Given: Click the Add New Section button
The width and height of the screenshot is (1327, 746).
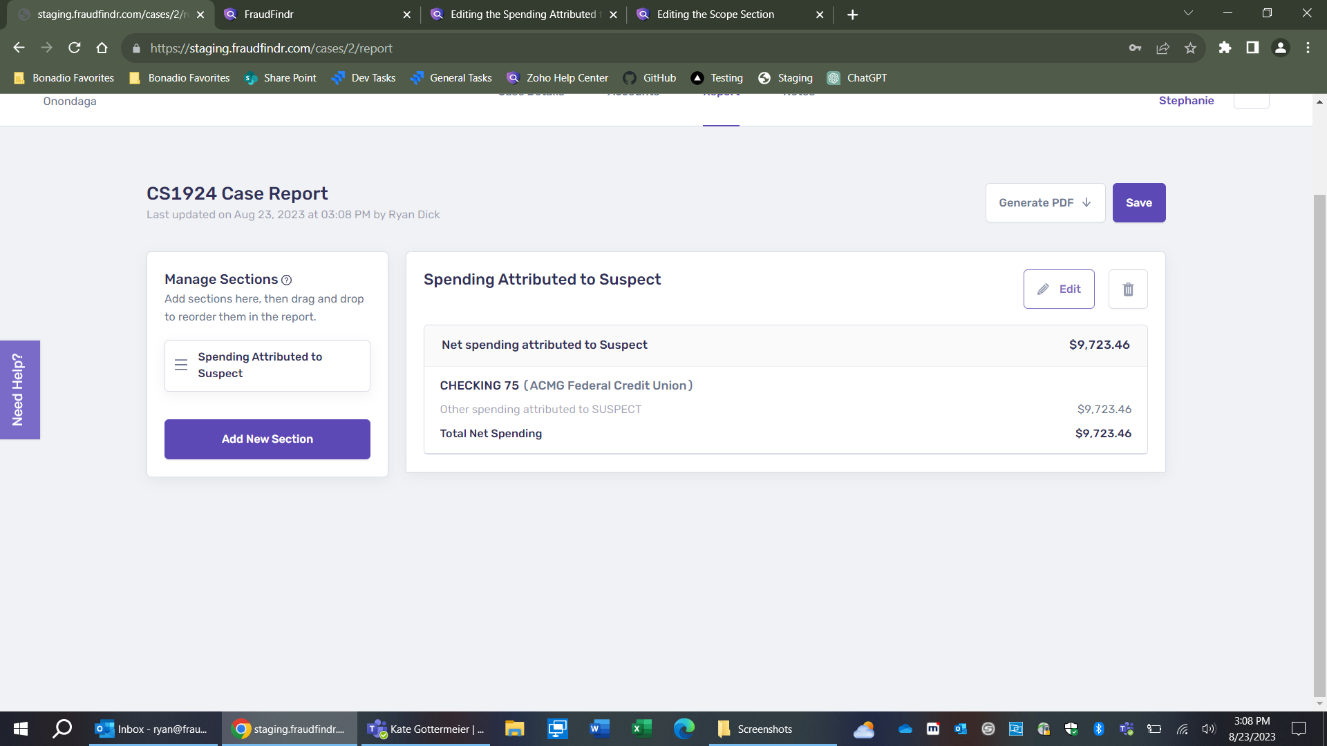Looking at the screenshot, I should (267, 439).
